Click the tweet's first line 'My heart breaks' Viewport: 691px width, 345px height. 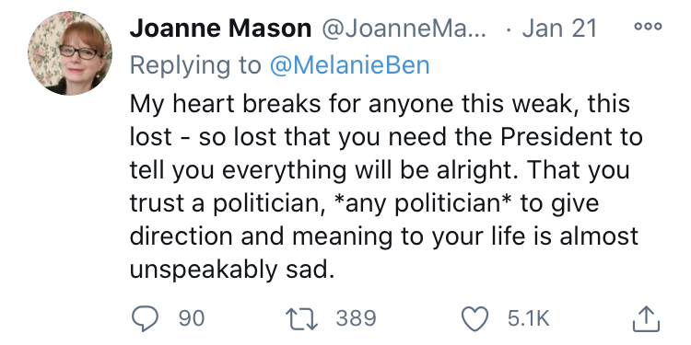pos(380,105)
